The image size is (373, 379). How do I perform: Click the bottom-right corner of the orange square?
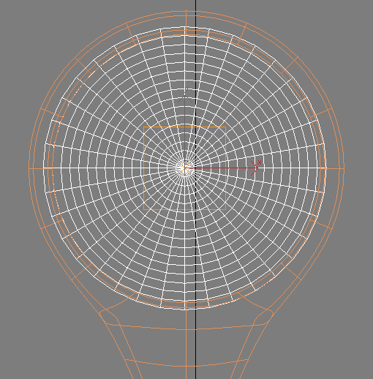click(x=226, y=210)
